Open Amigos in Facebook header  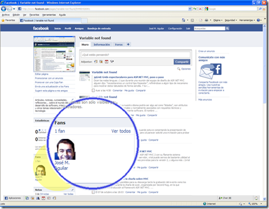[x=79, y=28]
